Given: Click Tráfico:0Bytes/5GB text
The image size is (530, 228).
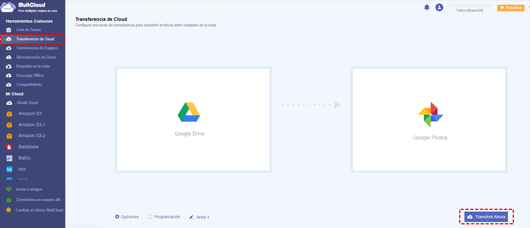Looking at the screenshot, I should pyautogui.click(x=470, y=10).
